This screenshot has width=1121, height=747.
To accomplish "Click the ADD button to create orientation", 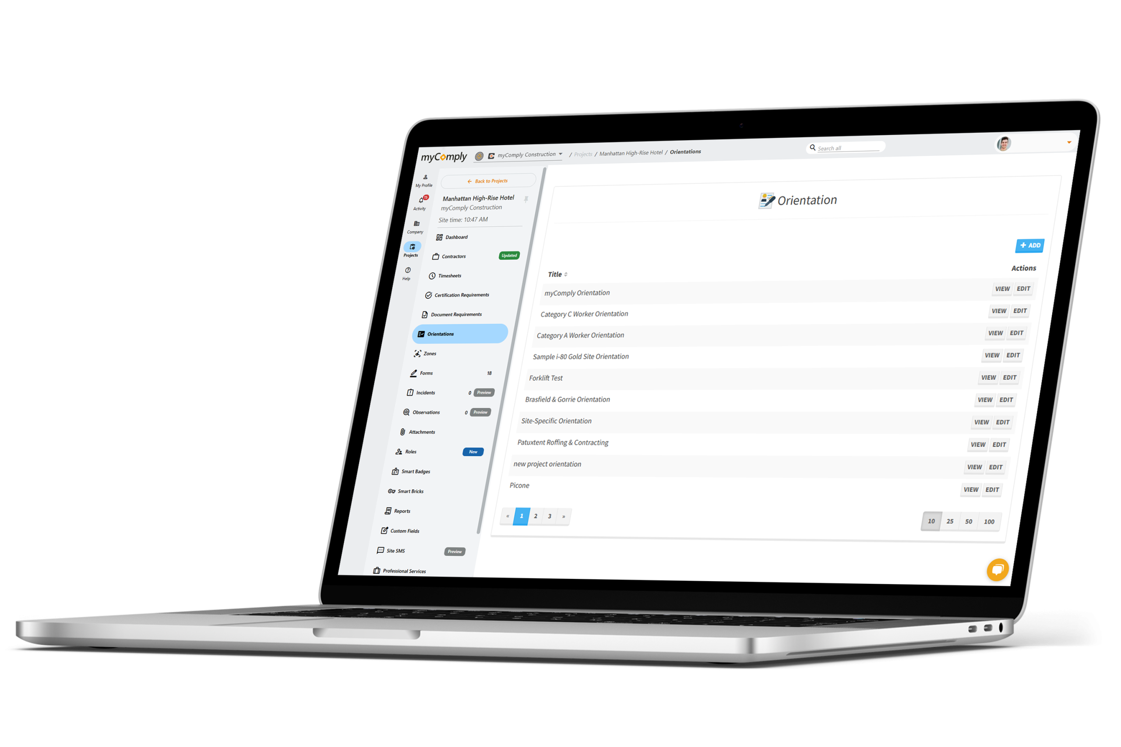I will 1028,246.
